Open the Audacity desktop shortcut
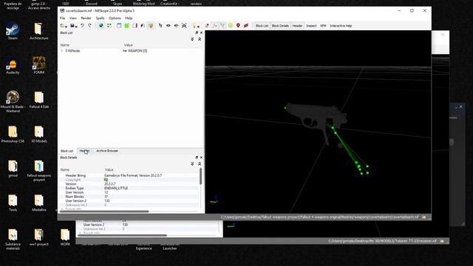Viewport: 473px width, 266px height. click(13, 66)
